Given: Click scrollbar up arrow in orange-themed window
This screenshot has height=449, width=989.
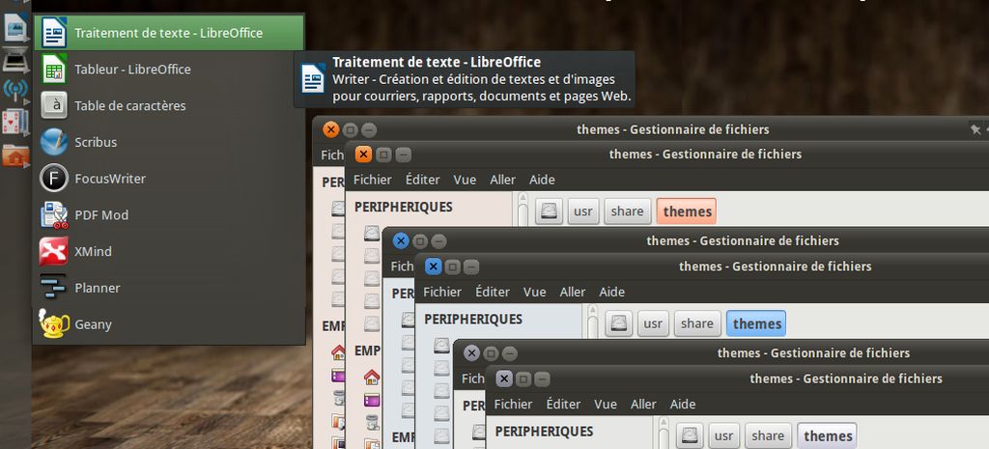Looking at the screenshot, I should (523, 199).
